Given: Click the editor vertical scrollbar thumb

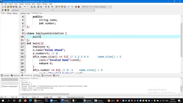Looking at the screenshot, I should click(182, 40).
